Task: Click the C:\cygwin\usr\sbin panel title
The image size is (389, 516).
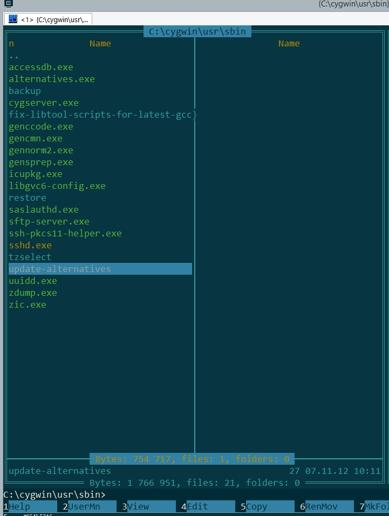Action: coord(197,31)
